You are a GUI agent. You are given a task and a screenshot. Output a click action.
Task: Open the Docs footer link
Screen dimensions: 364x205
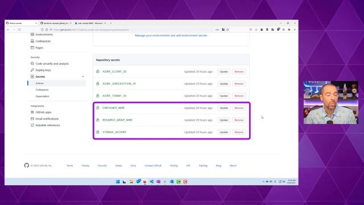point(133,166)
